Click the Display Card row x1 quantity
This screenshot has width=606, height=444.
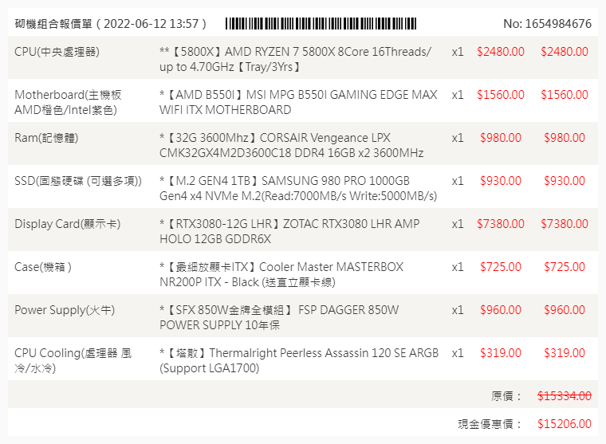click(x=458, y=224)
